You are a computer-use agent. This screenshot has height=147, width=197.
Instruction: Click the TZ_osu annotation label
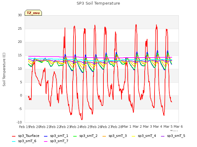click(x=33, y=13)
